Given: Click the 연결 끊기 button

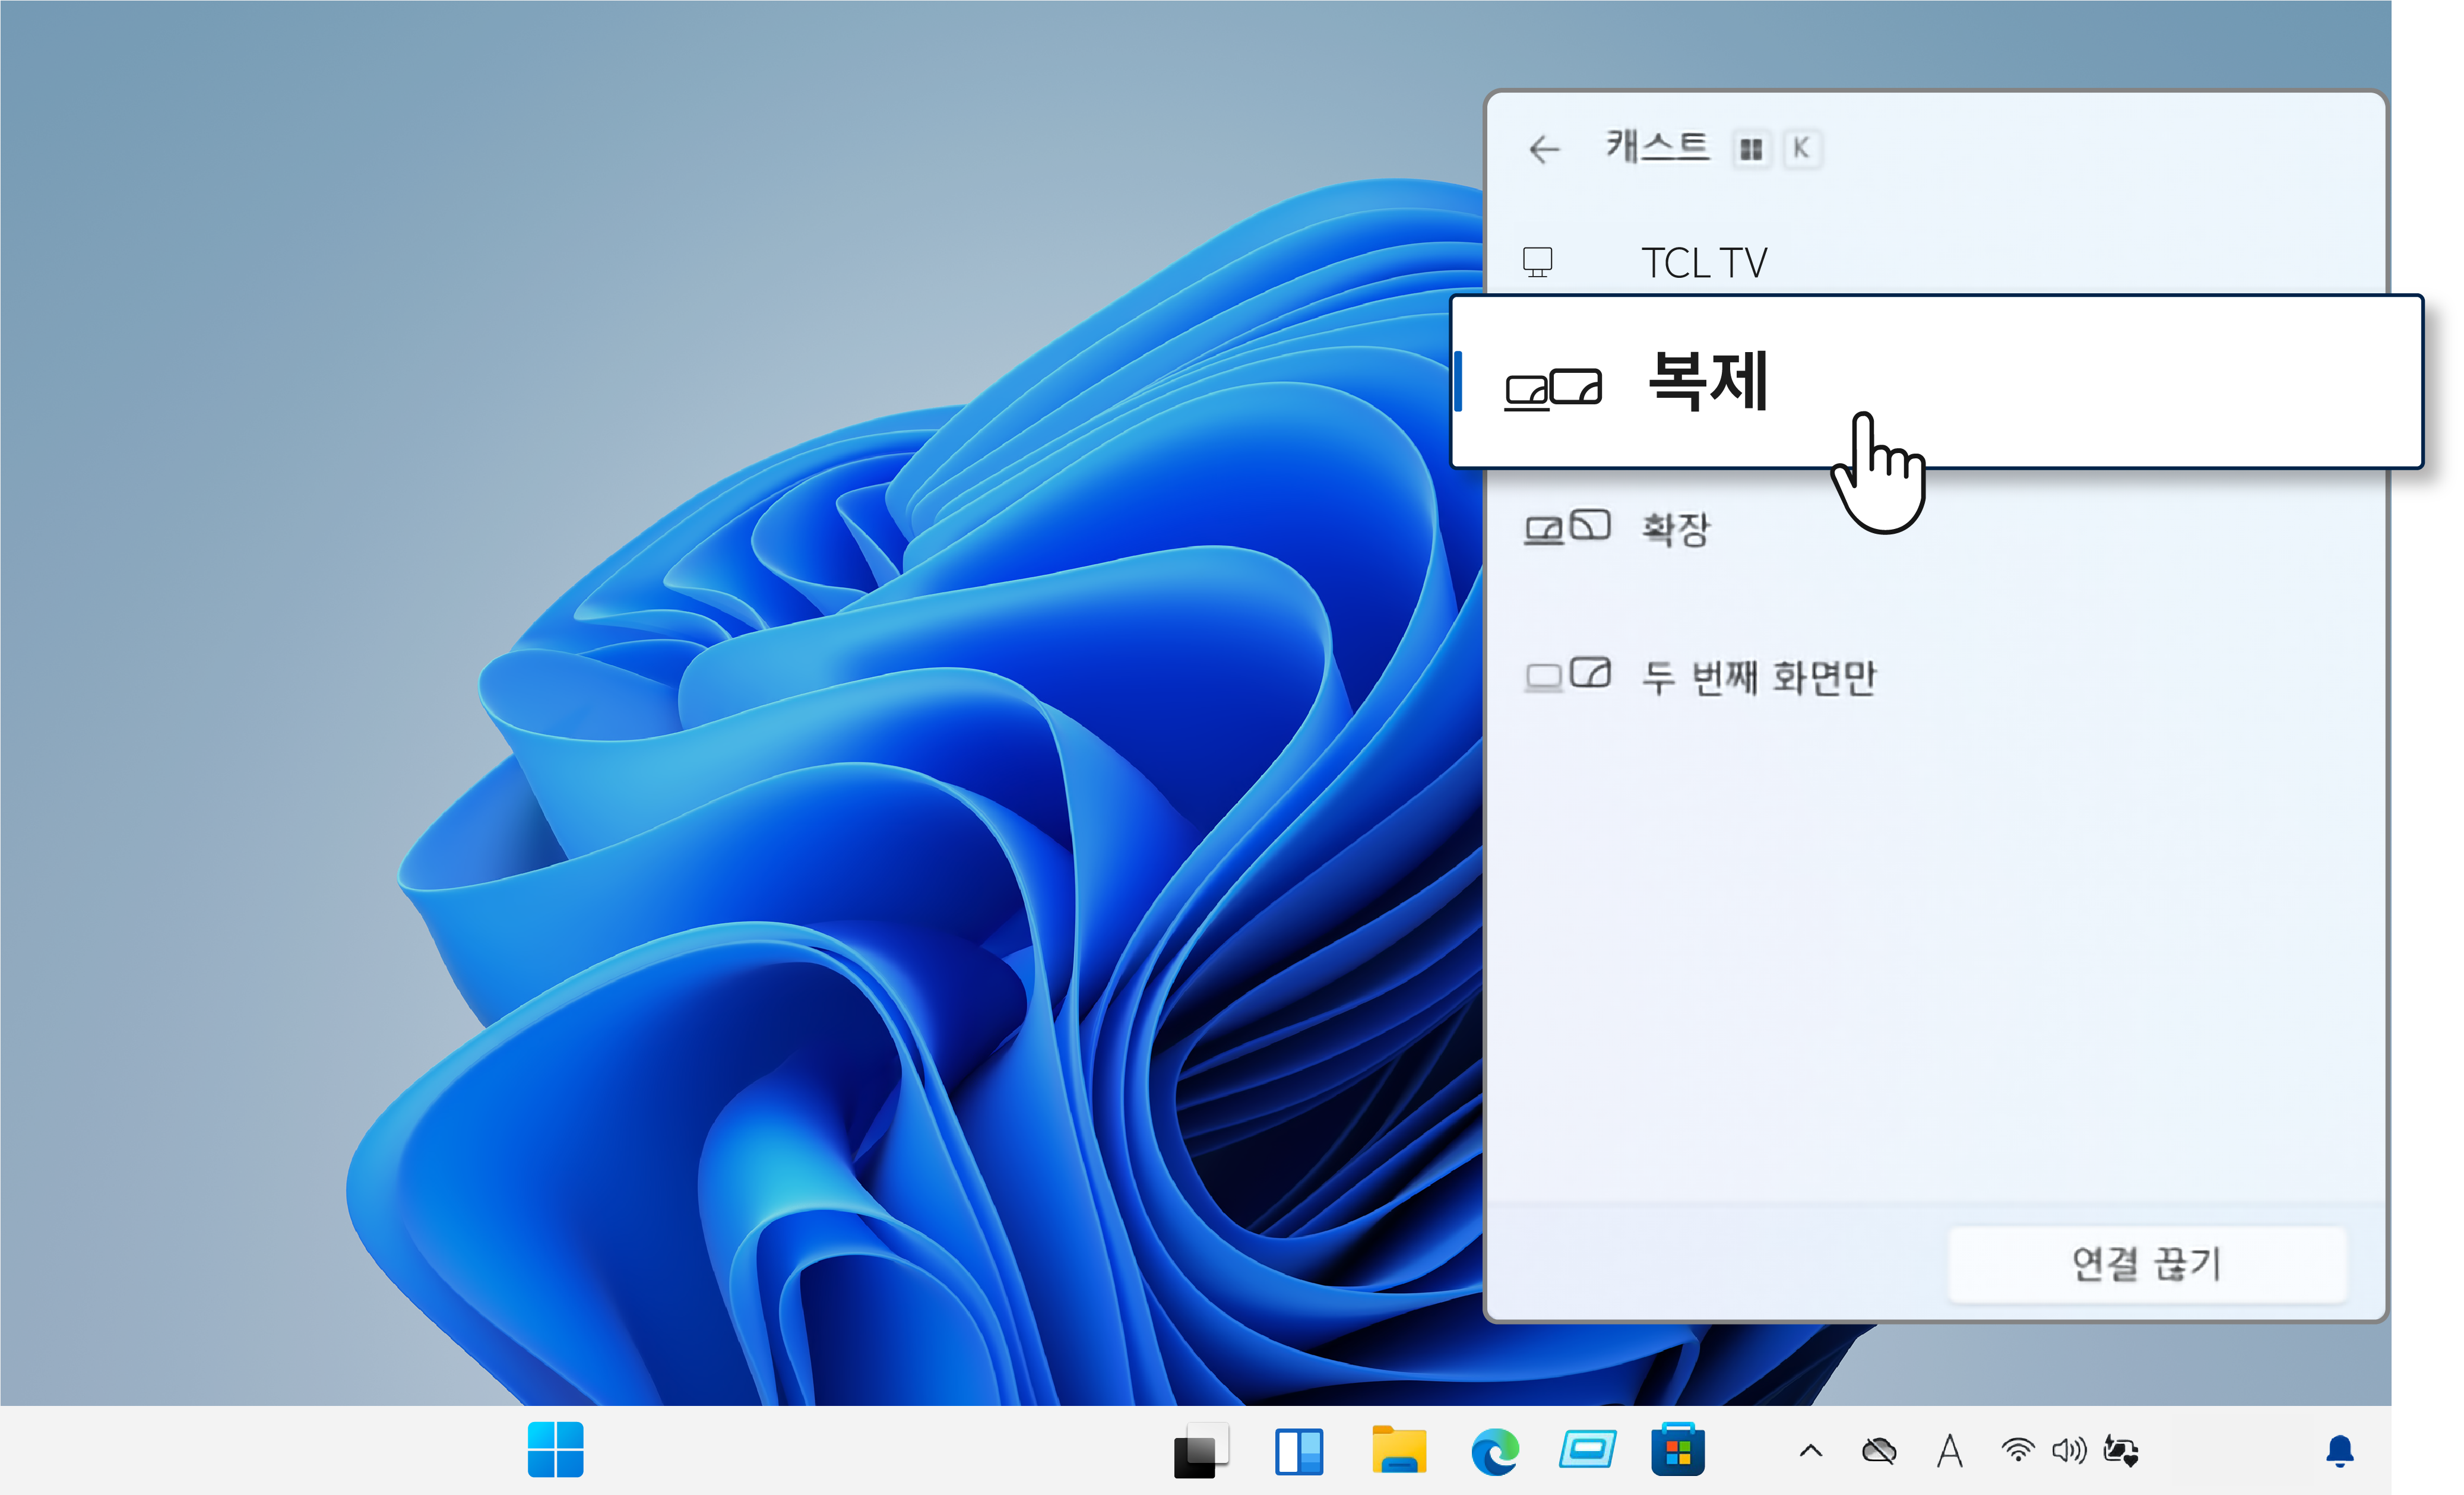Looking at the screenshot, I should [x=2146, y=1264].
